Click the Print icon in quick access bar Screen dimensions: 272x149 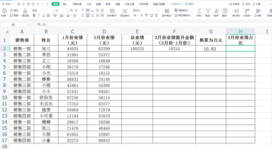pos(28,4)
